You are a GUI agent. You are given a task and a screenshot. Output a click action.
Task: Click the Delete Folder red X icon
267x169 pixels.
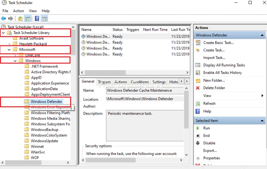click(198, 88)
